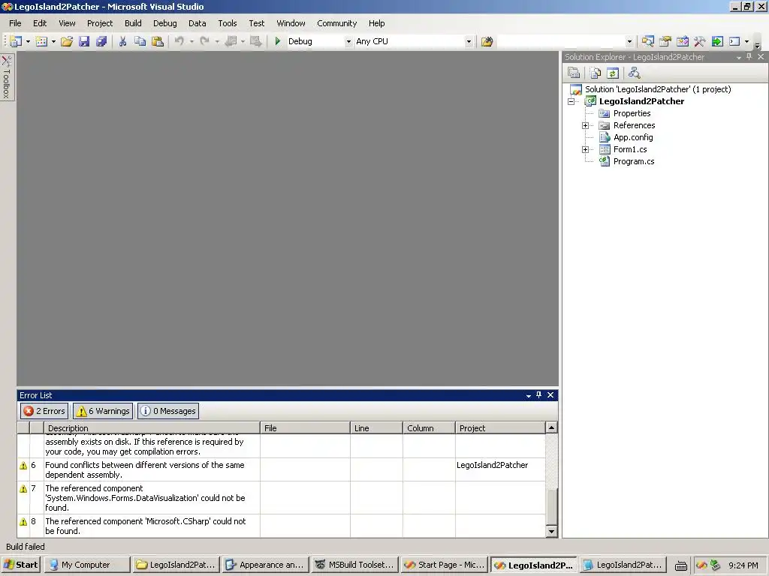Image resolution: width=769 pixels, height=576 pixels.
Task: Select Program.cs in Solution Explorer
Action: [x=634, y=162]
